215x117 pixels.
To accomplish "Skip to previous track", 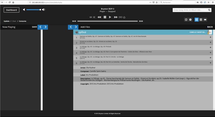I will (99, 17).
